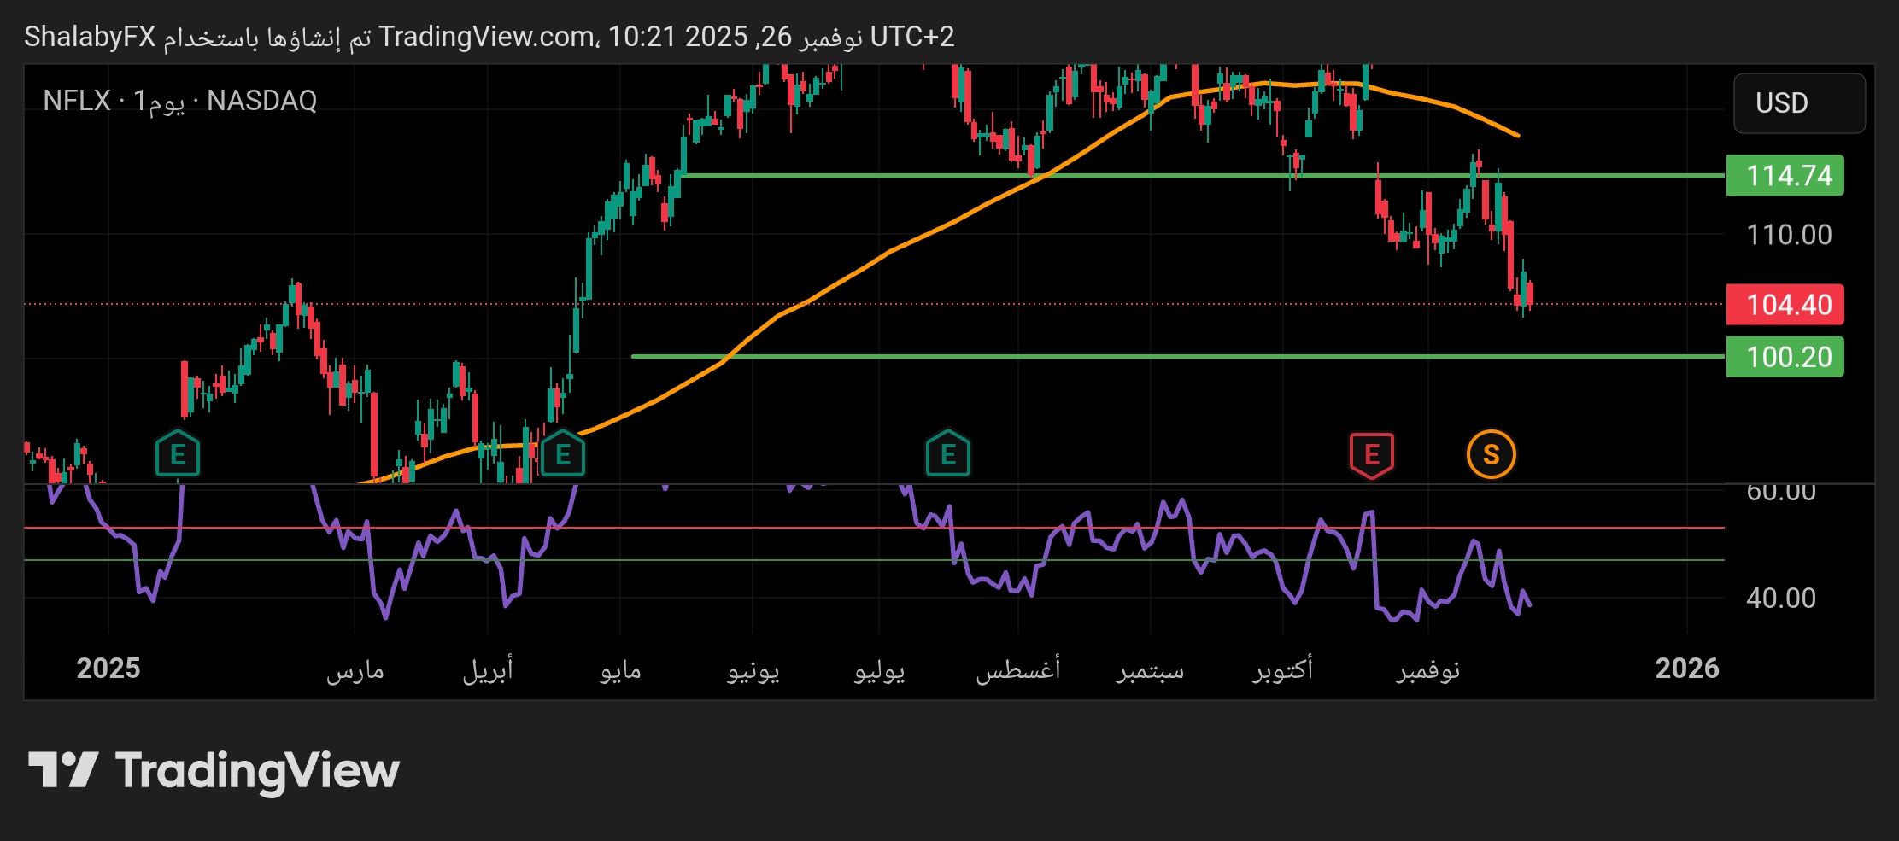Image resolution: width=1899 pixels, height=841 pixels.
Task: Click the TradingView logo at the bottom
Action: pos(214,771)
